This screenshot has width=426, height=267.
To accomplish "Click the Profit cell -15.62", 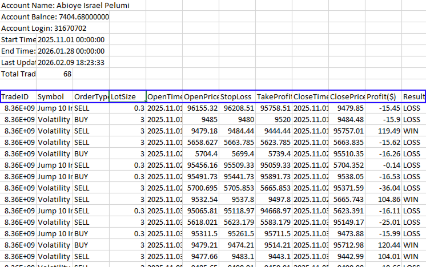I will pos(383,142).
